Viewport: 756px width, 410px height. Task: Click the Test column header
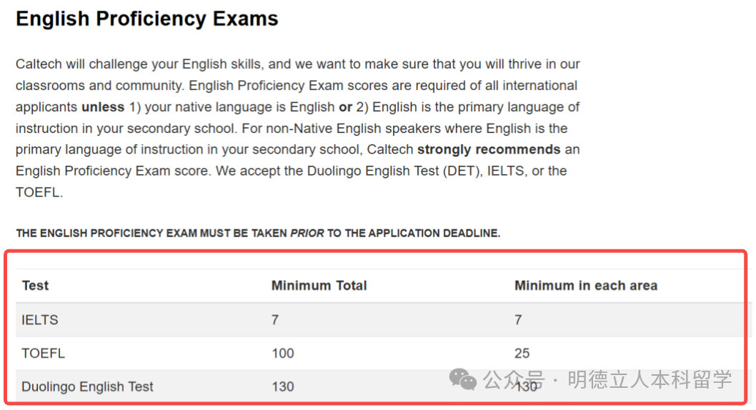(35, 286)
